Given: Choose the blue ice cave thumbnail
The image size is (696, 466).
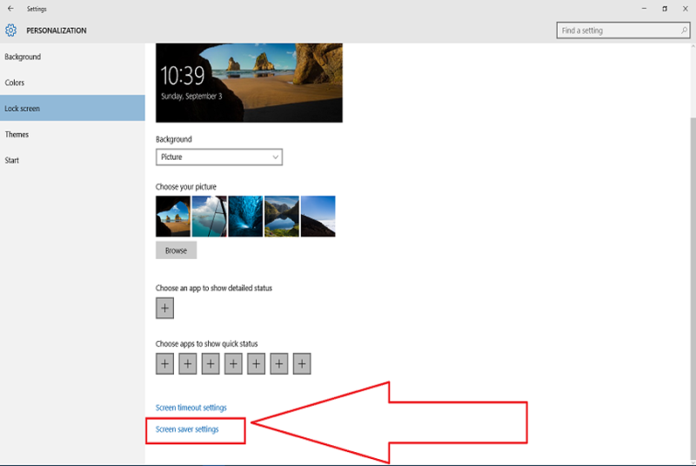Looking at the screenshot, I should pos(245,216).
